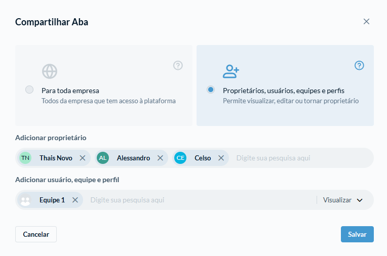
Task: Focus the owner search input field
Action: (302, 158)
